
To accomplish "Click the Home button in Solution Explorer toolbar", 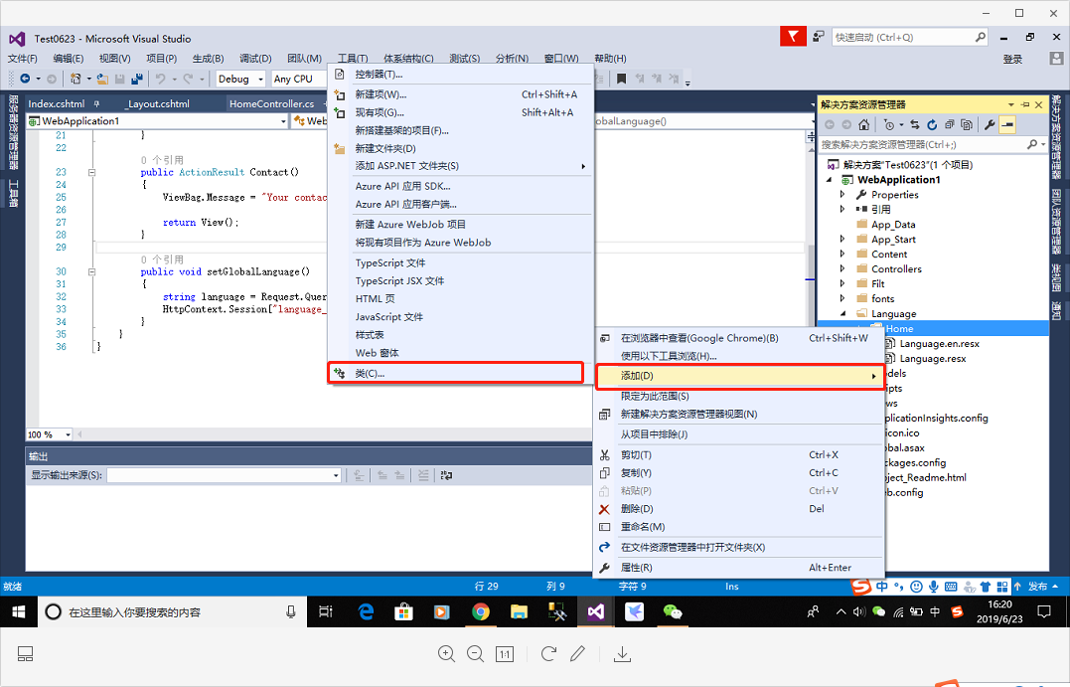I will [864, 124].
